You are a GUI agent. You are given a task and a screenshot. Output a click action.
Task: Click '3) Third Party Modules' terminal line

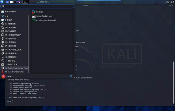click(21, 88)
